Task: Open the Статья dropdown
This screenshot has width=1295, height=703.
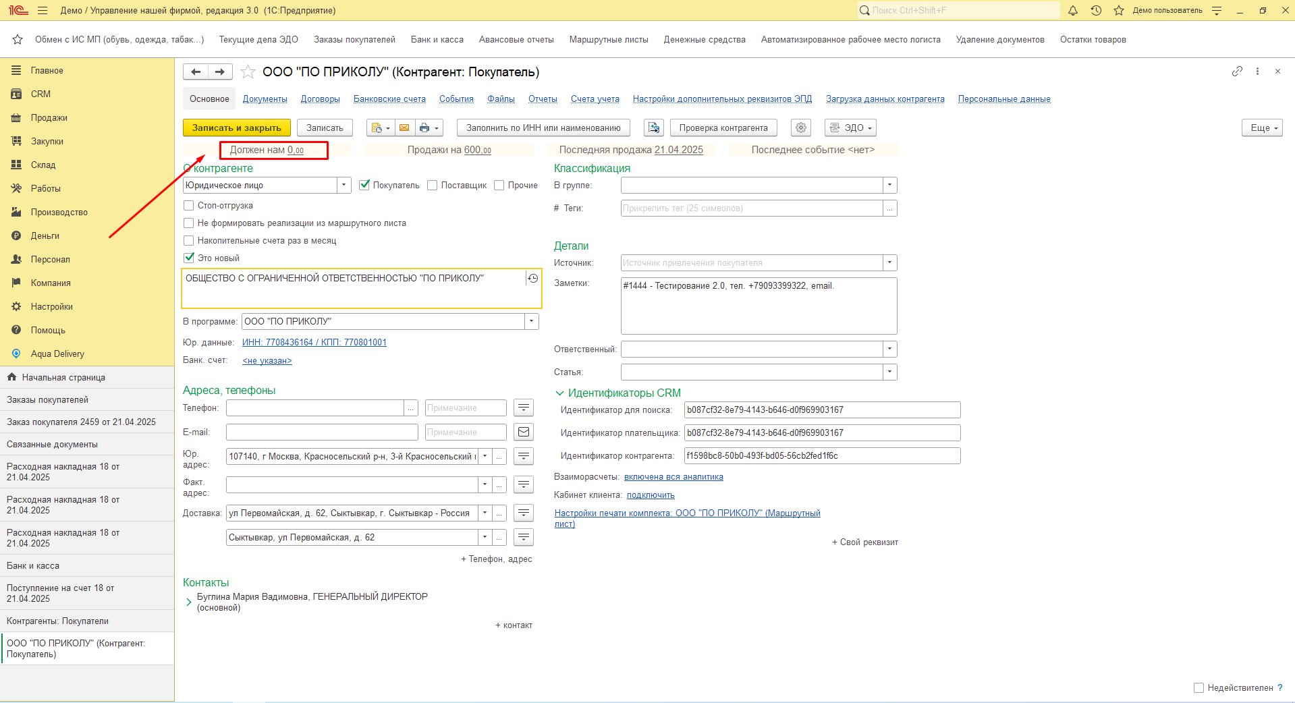Action: pyautogui.click(x=890, y=372)
